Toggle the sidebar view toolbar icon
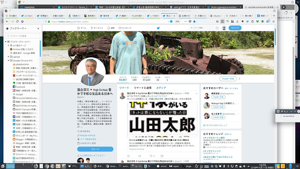The width and height of the screenshot is (300, 169). tap(223, 22)
